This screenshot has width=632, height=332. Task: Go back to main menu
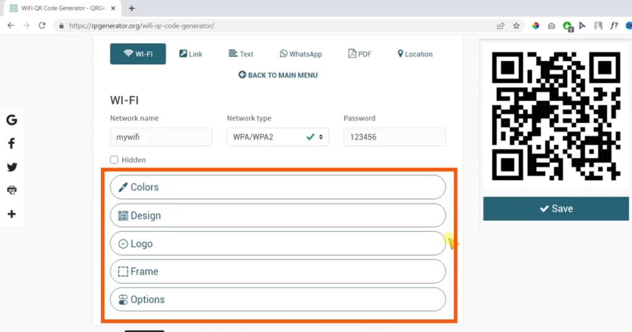point(278,75)
